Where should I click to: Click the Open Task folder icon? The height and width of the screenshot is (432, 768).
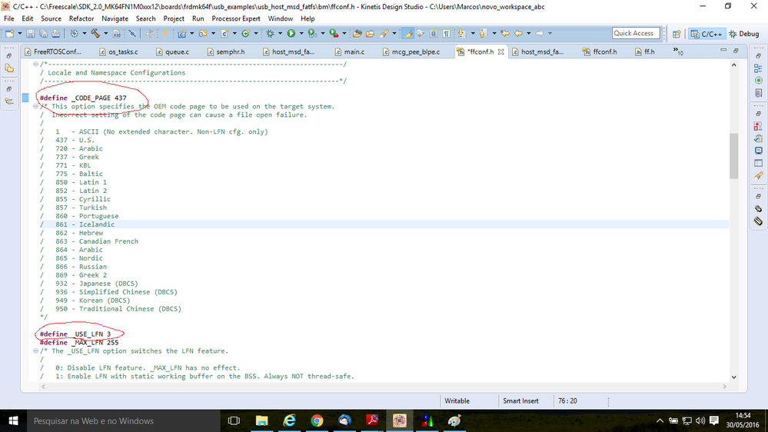pos(371,33)
